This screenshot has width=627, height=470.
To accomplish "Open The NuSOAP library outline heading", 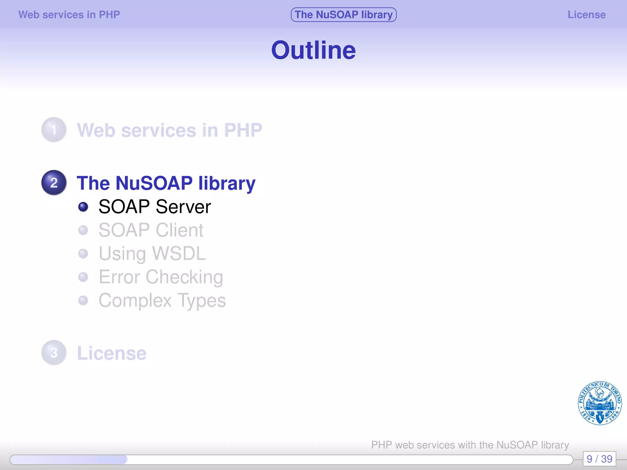I will [166, 183].
